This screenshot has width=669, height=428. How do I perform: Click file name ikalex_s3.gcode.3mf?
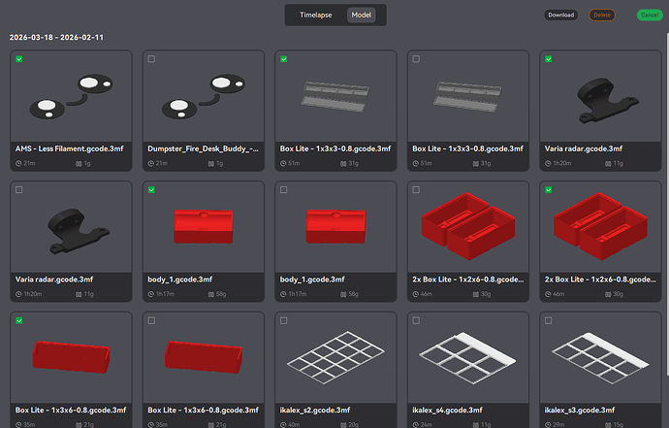tap(580, 411)
